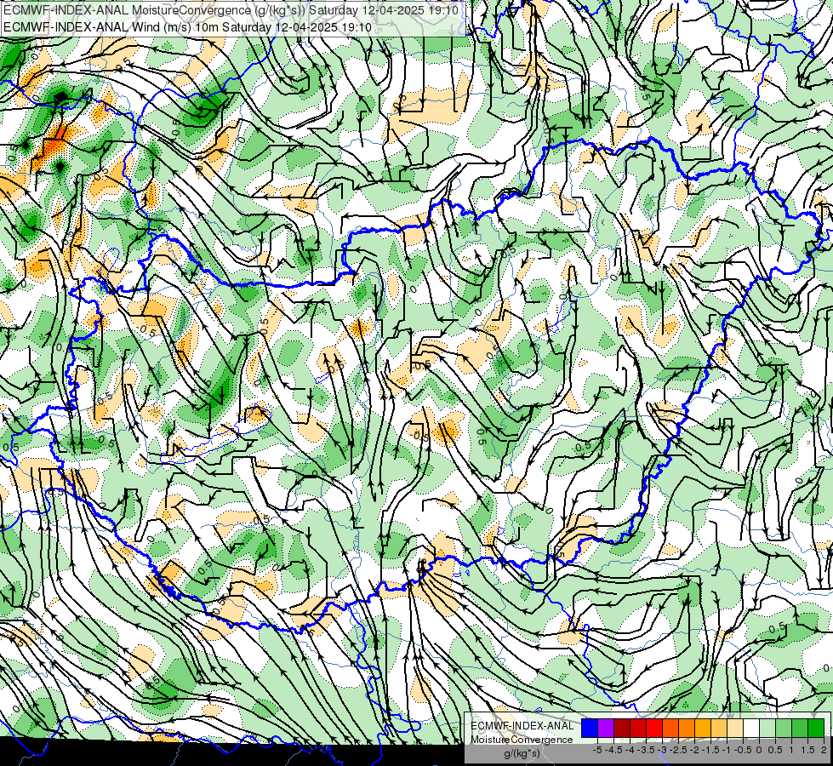Image resolution: width=833 pixels, height=766 pixels.
Task: Pick the darkest red legend swatch
Action: [622, 729]
